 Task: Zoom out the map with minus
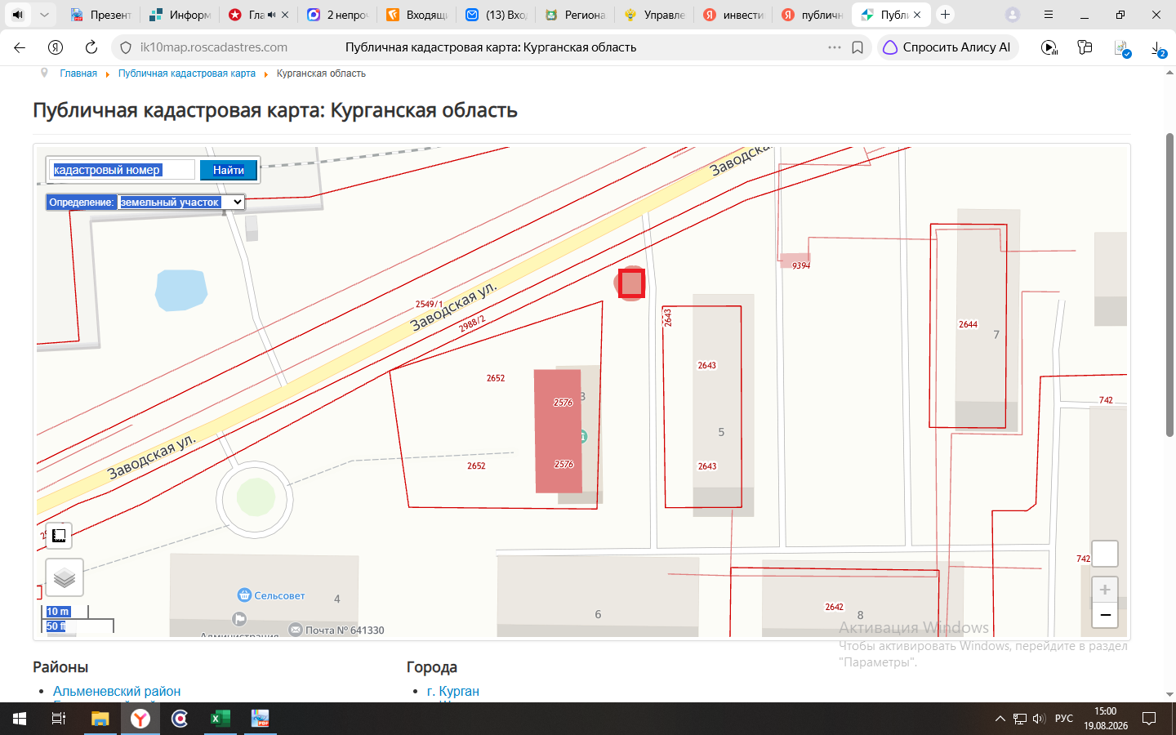(1105, 615)
